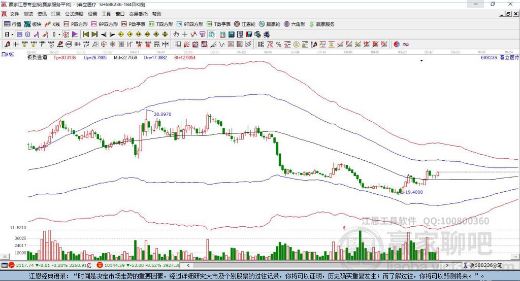This screenshot has width=520, height=281.
Task: Click the 688236 春立医疗 stock label
Action: [x=500, y=57]
